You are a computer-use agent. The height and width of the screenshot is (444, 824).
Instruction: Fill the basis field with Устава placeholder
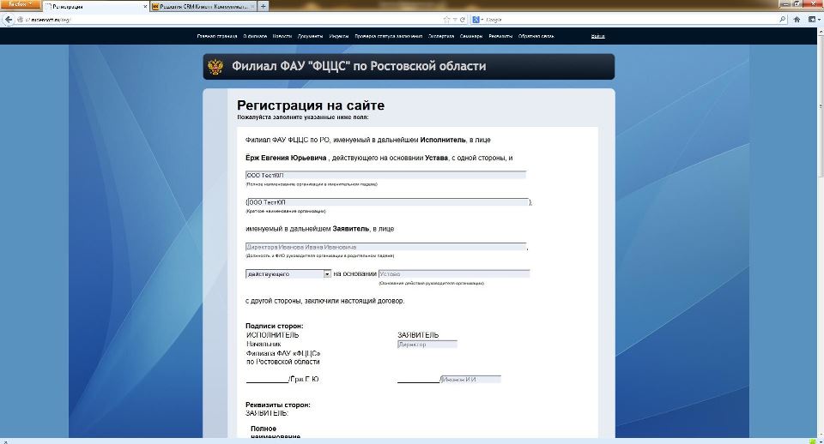454,274
